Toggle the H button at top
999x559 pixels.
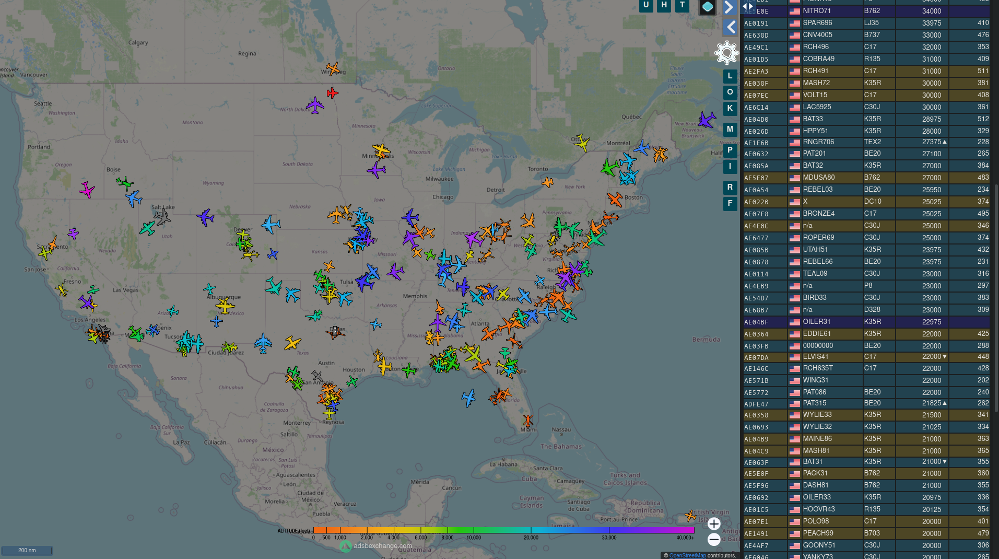coord(664,6)
